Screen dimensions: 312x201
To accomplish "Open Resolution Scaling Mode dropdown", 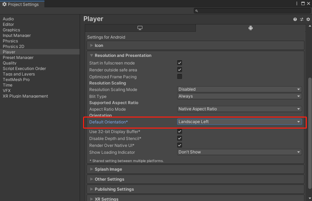I will pos(239,89).
